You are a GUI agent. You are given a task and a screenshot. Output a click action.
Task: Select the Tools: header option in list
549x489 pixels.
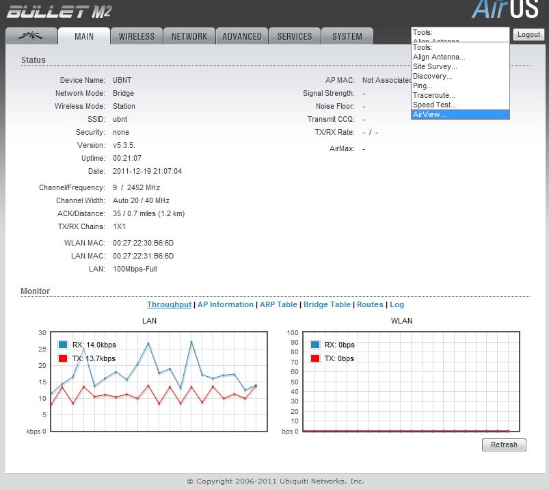pos(460,47)
